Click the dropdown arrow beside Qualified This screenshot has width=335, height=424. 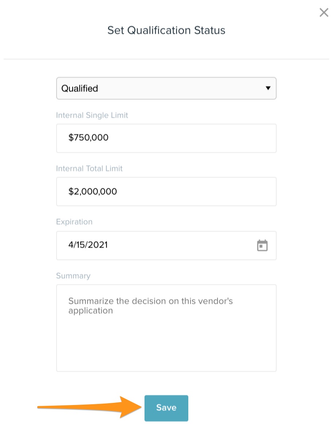(268, 88)
